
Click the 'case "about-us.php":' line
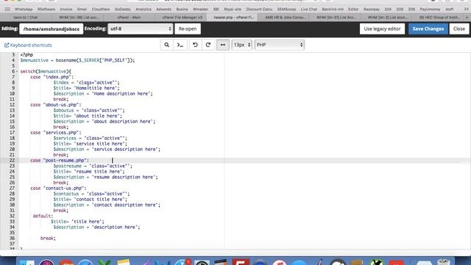click(56, 105)
